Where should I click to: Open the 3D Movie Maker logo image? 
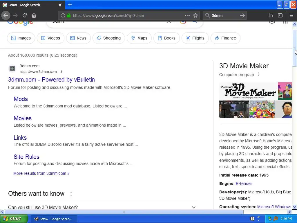pyautogui.click(x=248, y=91)
